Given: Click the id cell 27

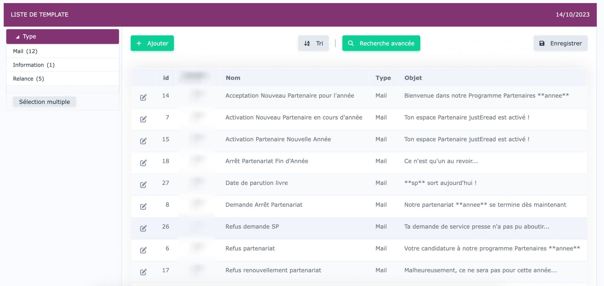Looking at the screenshot, I should pyautogui.click(x=165, y=183).
